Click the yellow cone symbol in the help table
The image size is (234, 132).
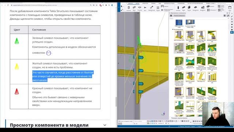(x=17, y=66)
